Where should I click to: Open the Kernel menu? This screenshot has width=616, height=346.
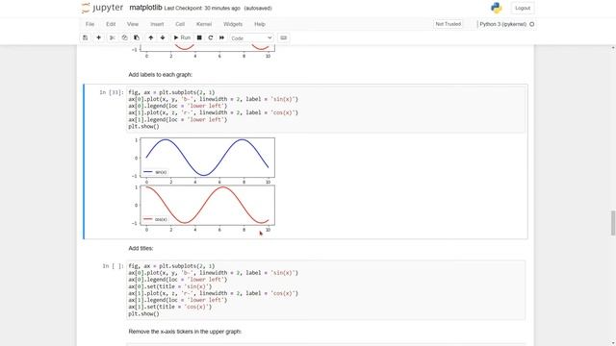(x=204, y=24)
